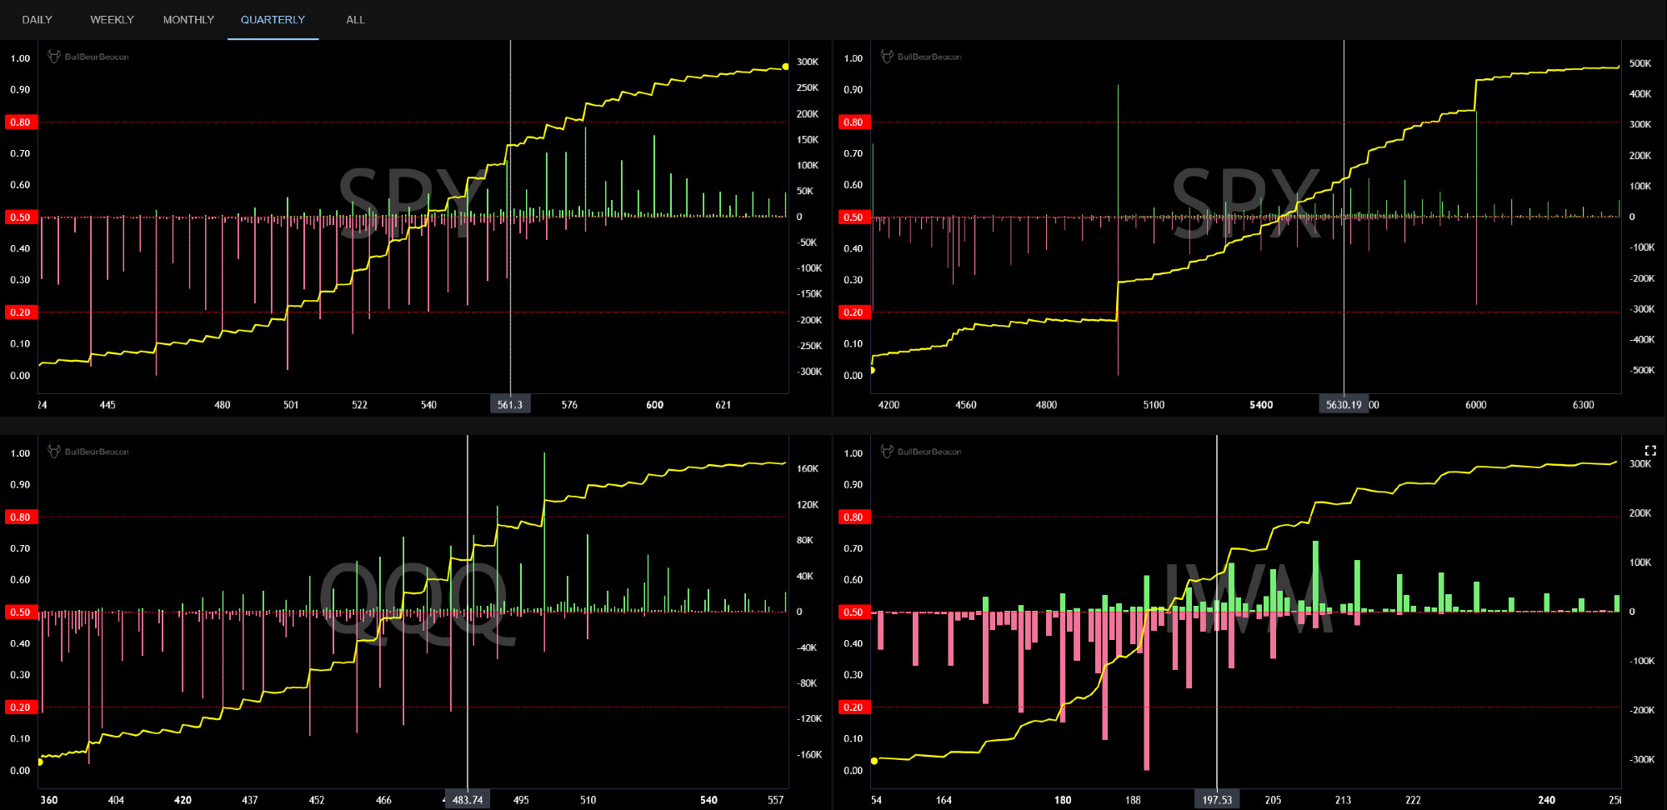Click the red 0.50 level label on QQQ chart
Image resolution: width=1667 pixels, height=810 pixels.
[x=20, y=612]
